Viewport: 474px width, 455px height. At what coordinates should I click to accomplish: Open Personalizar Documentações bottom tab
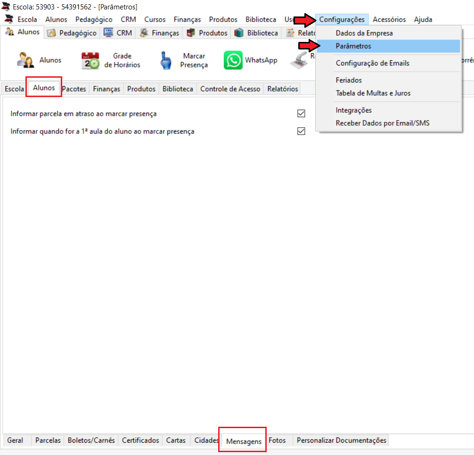tap(341, 440)
